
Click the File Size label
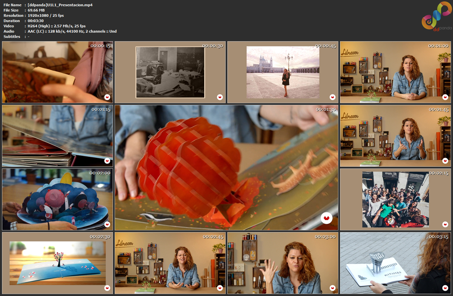(x=11, y=10)
